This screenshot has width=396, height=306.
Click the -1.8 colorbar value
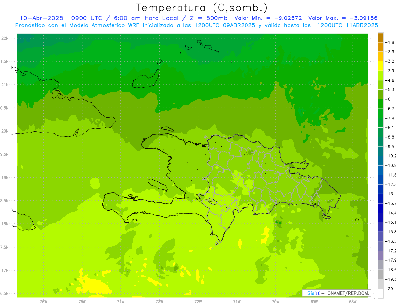[390, 42]
